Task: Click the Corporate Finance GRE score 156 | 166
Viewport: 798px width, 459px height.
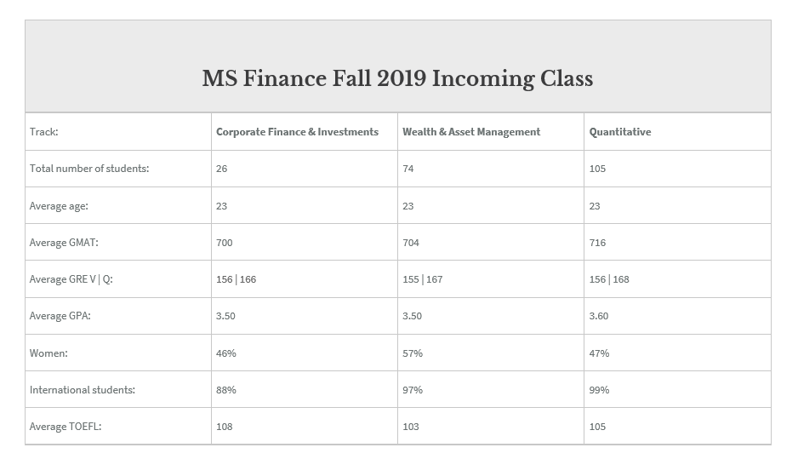Action: tap(236, 279)
